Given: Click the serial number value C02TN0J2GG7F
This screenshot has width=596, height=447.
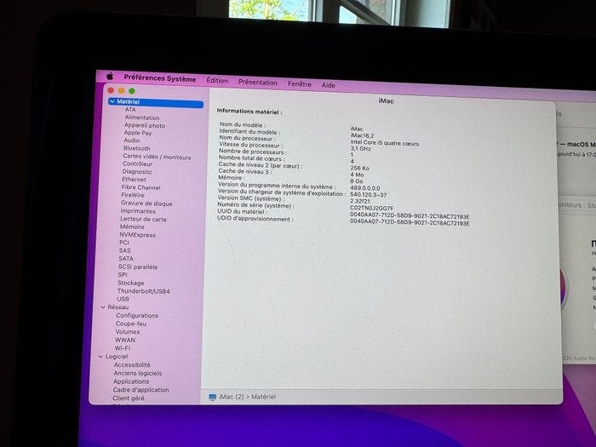Looking at the screenshot, I should coord(371,208).
